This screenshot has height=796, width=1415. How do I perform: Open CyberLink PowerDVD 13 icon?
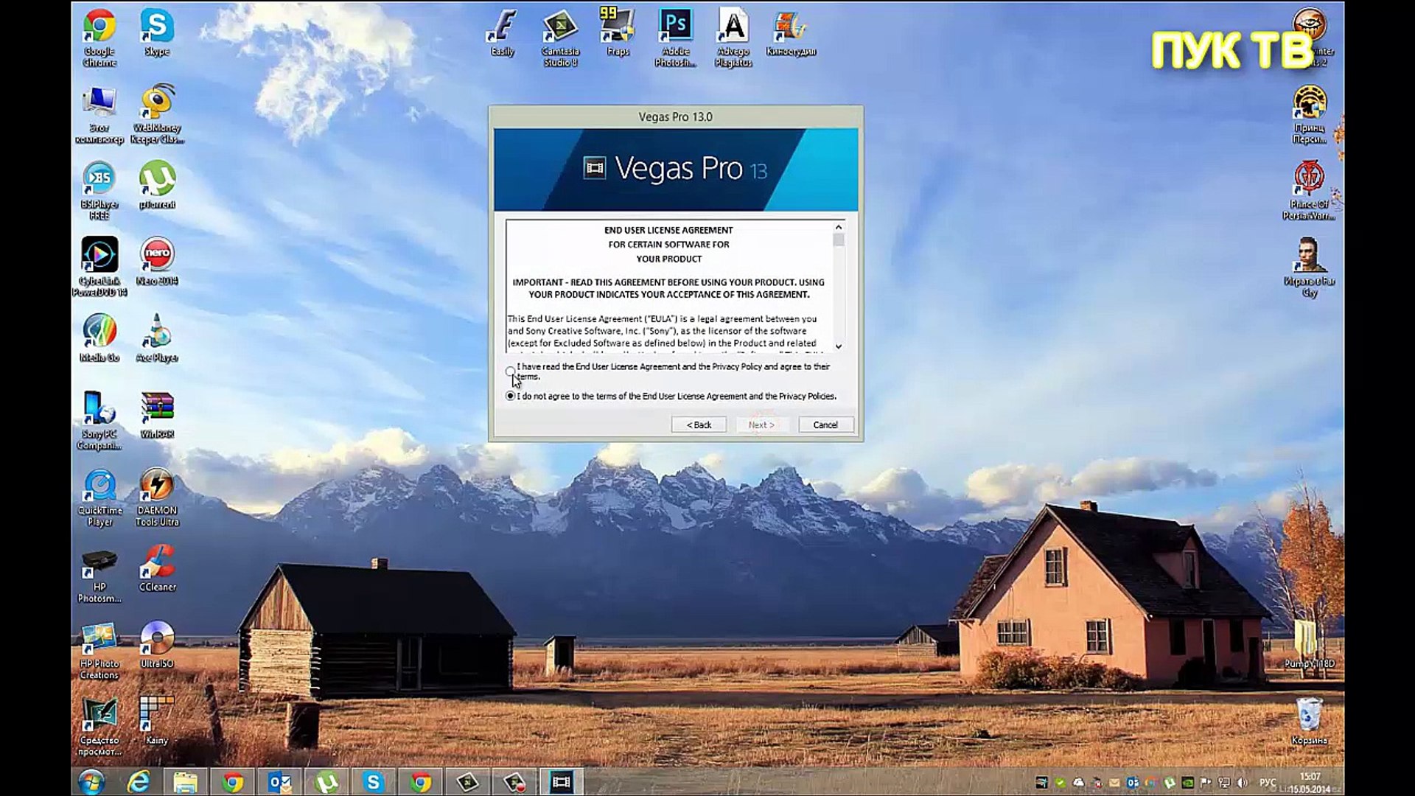pyautogui.click(x=99, y=266)
